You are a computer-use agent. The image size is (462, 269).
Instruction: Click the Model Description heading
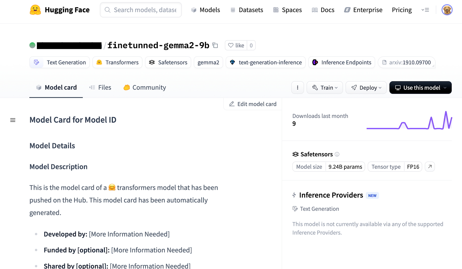(59, 167)
